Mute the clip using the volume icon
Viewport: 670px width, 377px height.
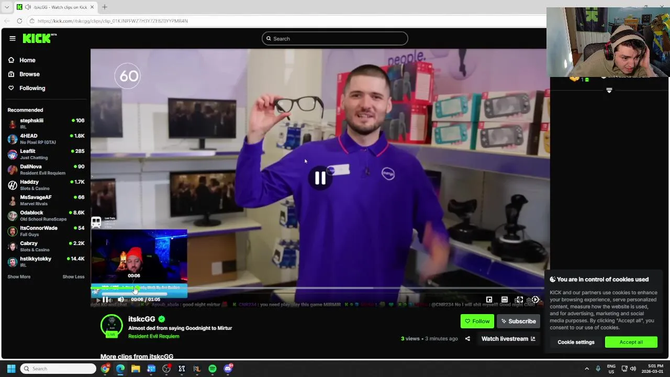(x=121, y=300)
